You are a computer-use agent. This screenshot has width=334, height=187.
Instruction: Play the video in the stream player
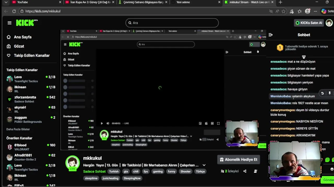(x=102, y=124)
